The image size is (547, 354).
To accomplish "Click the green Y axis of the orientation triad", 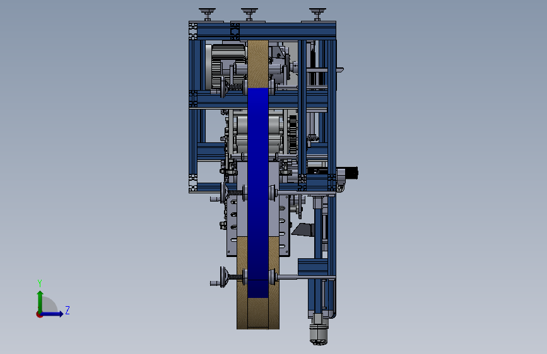I will pos(40,302).
